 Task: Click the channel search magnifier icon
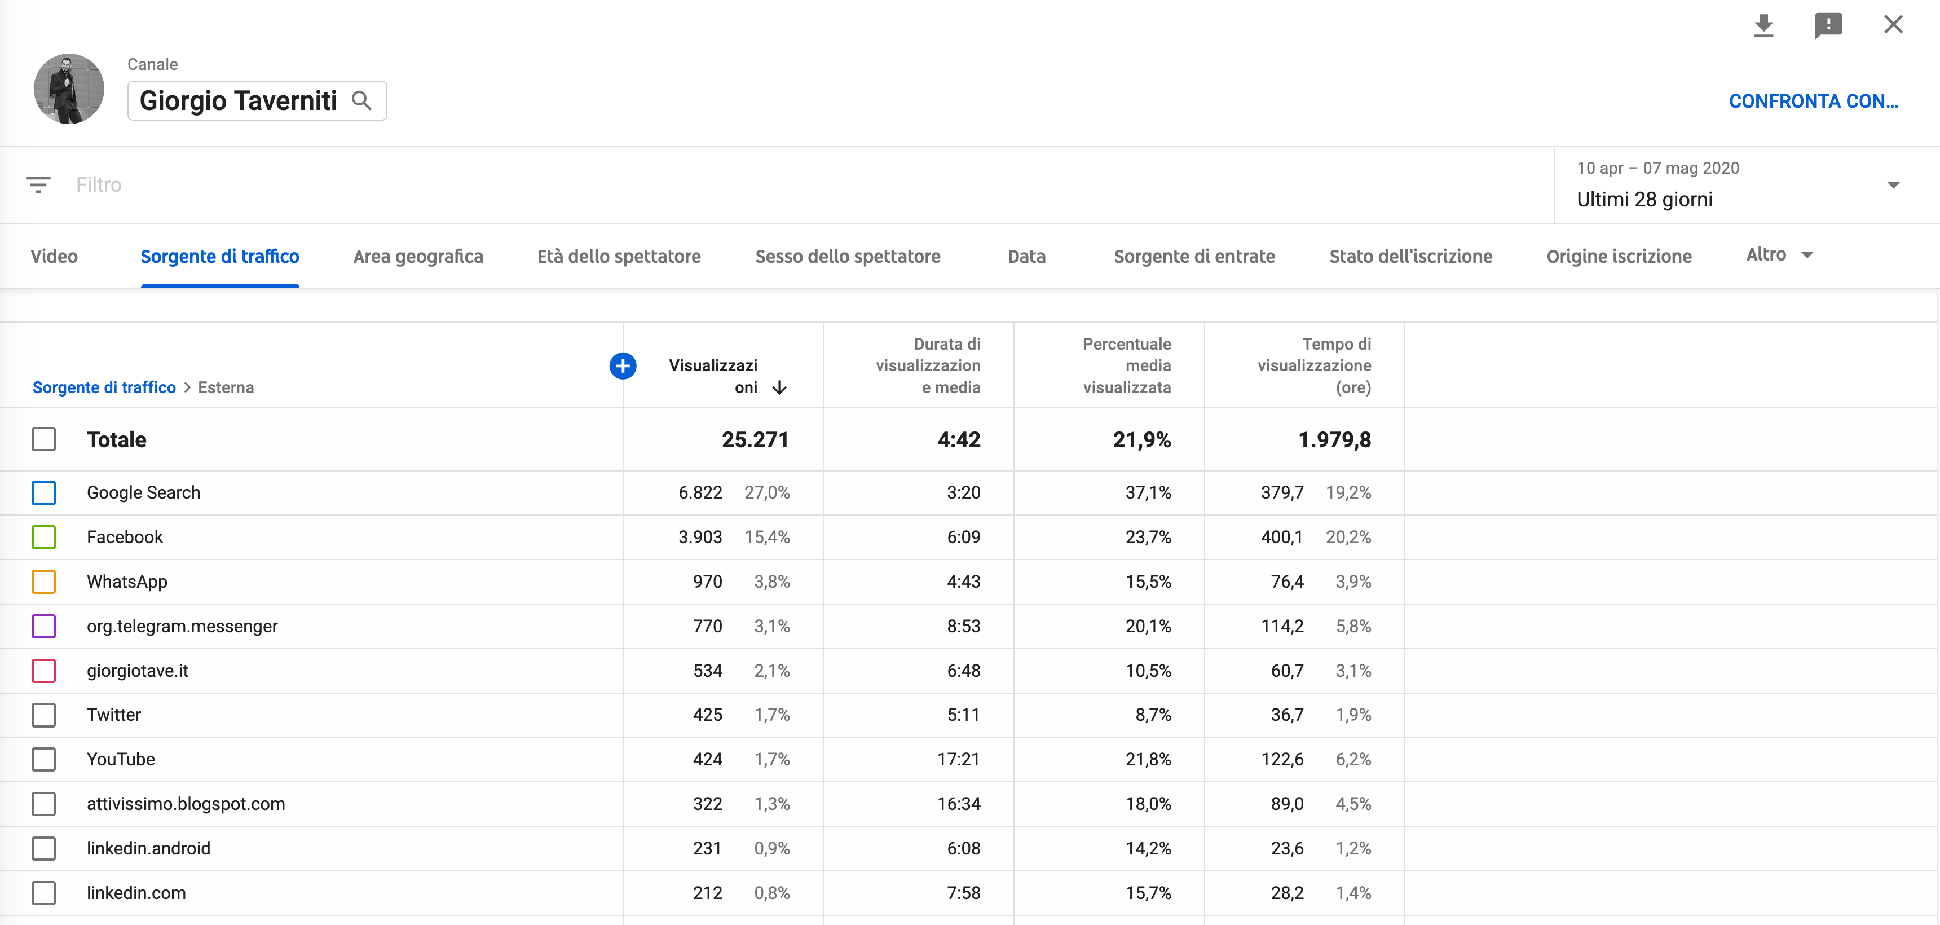click(x=361, y=100)
